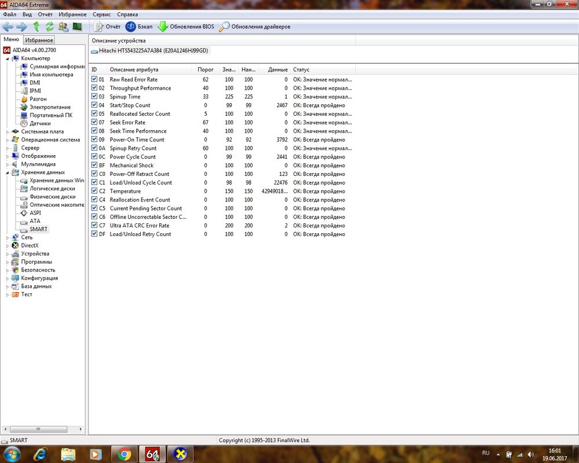The width and height of the screenshot is (579, 463).
Task: Toggle the Spinup Time checkbox
Action: 94,97
